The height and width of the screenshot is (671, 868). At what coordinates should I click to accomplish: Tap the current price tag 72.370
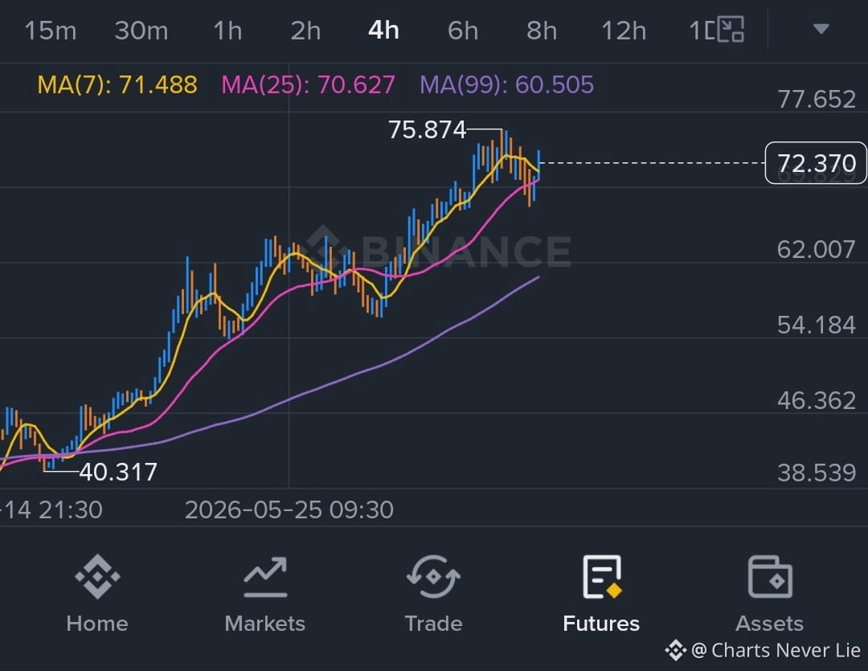[x=816, y=163]
